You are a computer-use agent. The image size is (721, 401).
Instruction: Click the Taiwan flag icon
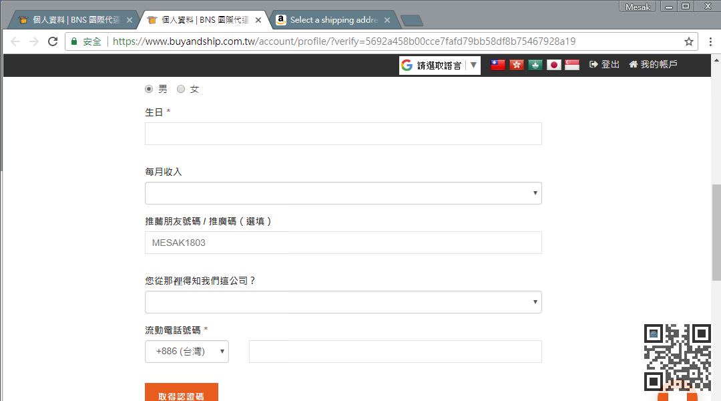498,65
